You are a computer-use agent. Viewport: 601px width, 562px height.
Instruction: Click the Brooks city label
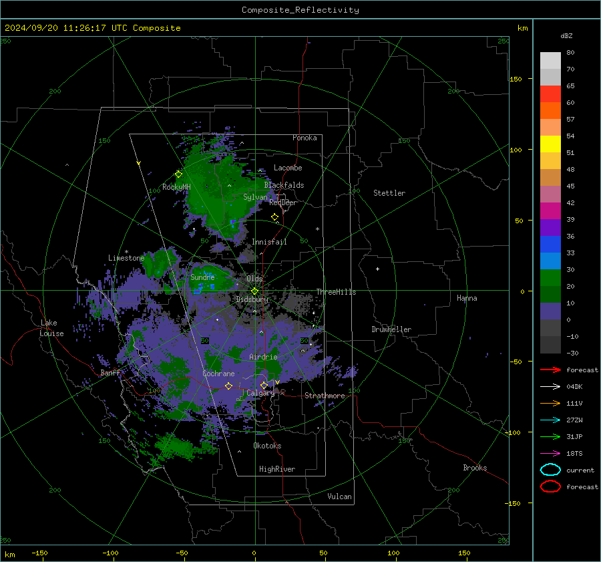click(x=475, y=468)
